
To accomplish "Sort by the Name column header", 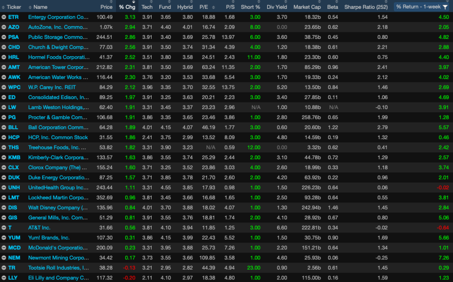I will 40,7.
